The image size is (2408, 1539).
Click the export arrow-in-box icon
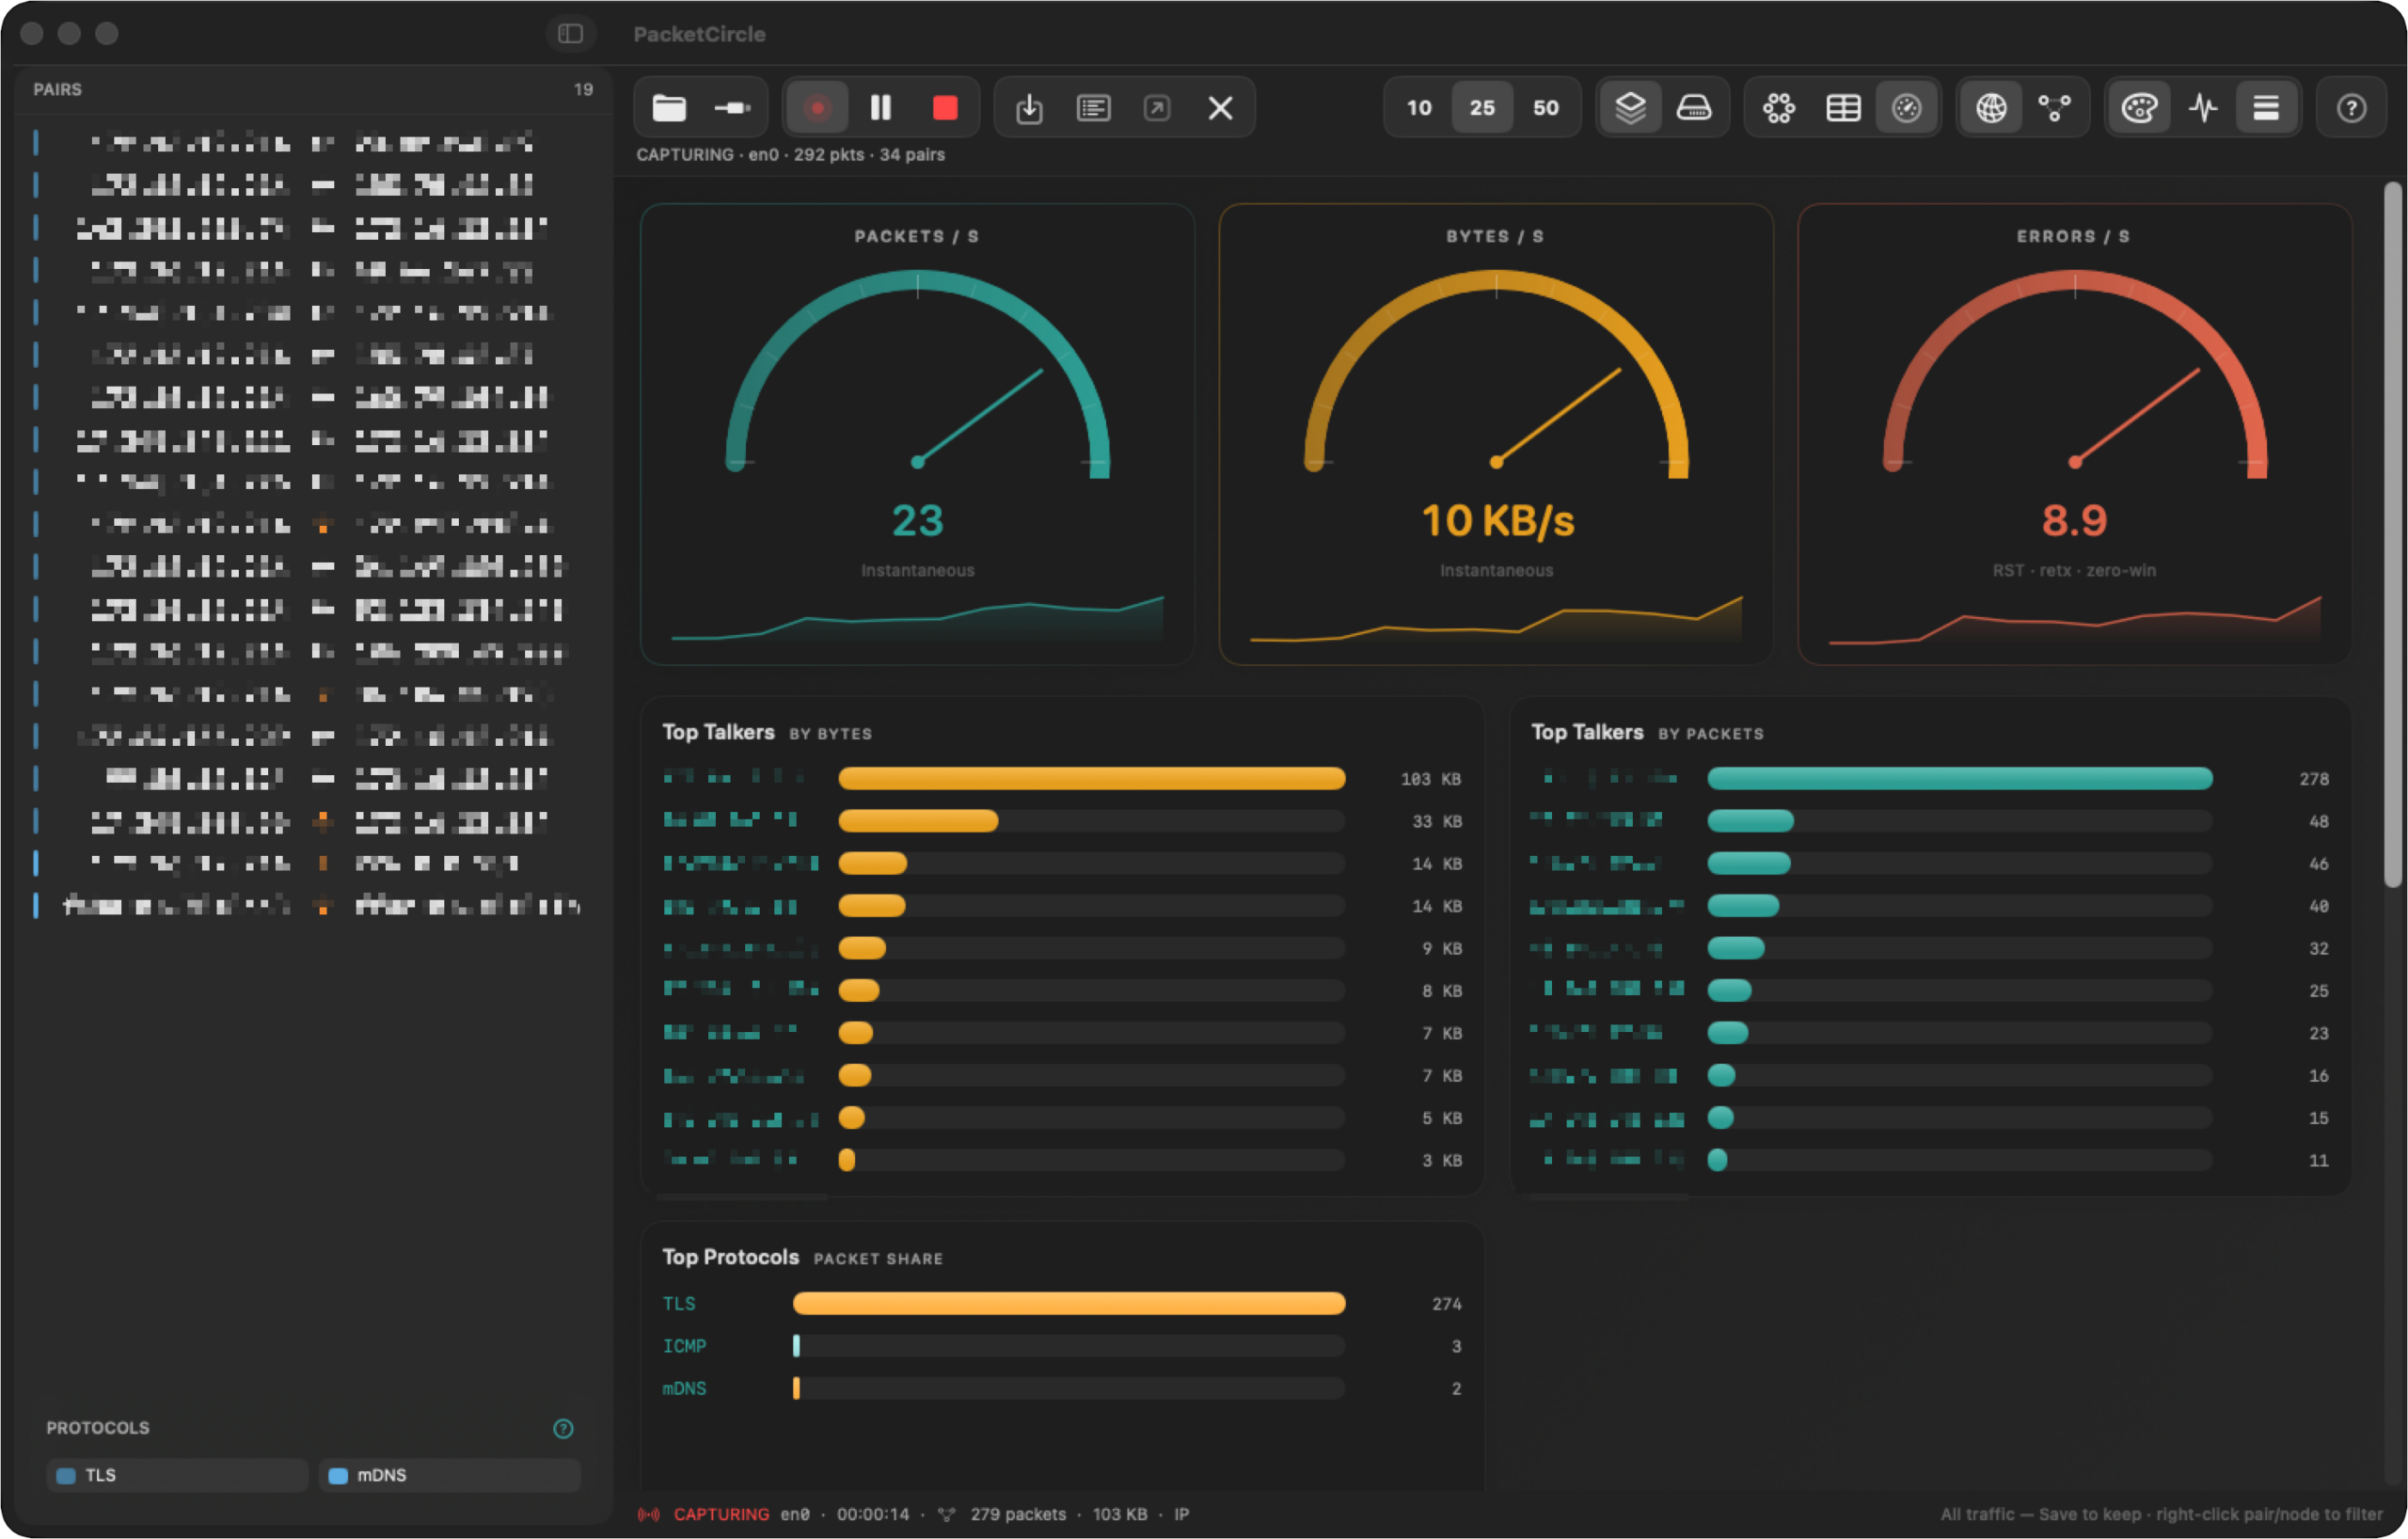[1157, 108]
